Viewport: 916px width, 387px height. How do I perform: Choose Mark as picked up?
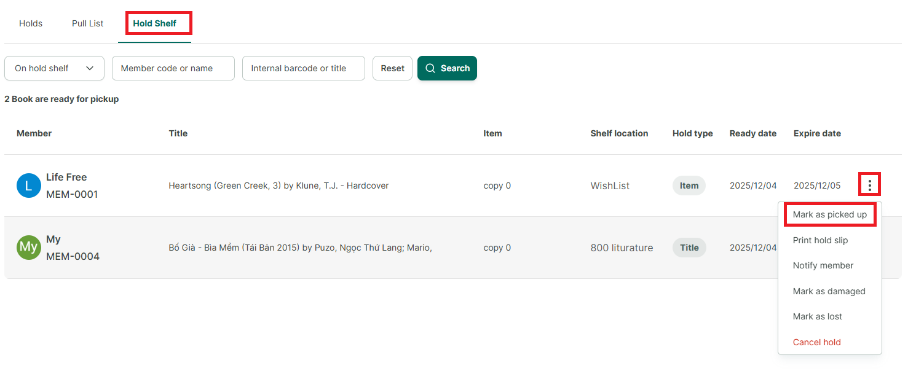[x=830, y=214]
